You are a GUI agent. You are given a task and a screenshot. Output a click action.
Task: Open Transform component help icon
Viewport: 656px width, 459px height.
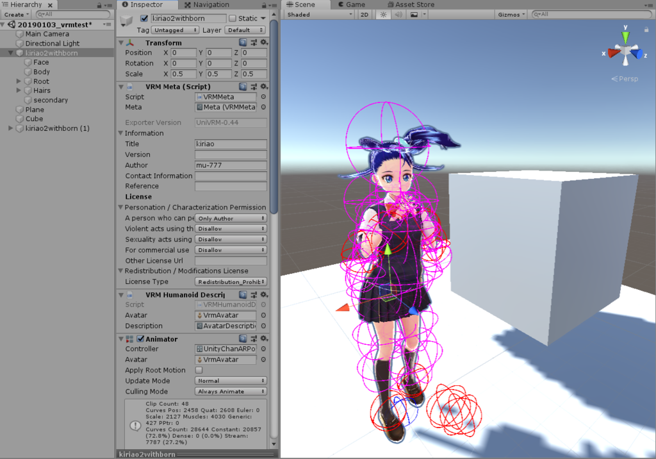(x=243, y=42)
